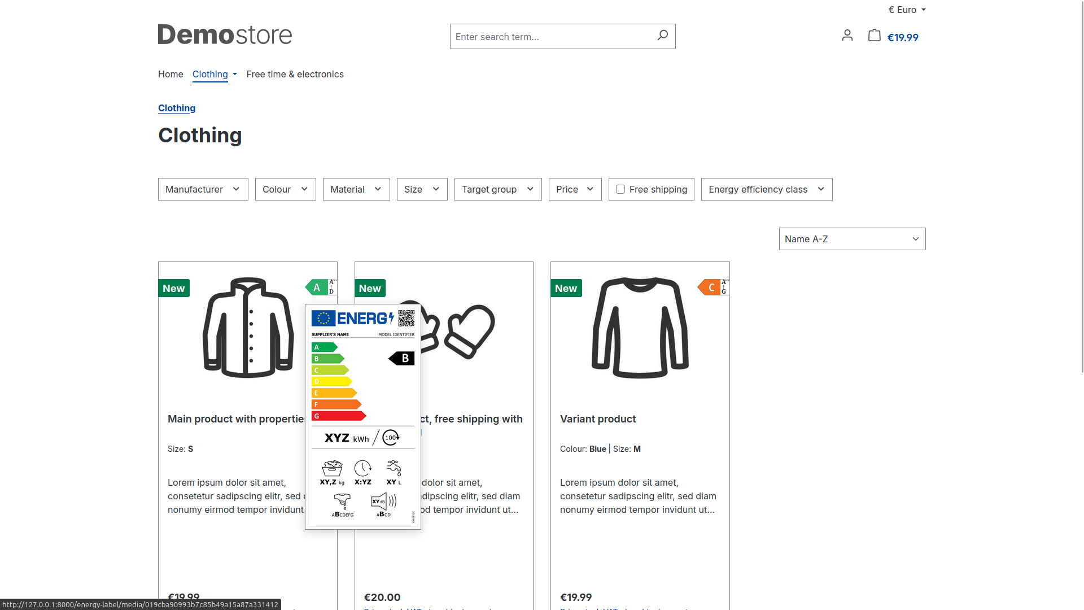Open the Name A-Z sorting dropdown
The image size is (1084, 610).
(851, 239)
